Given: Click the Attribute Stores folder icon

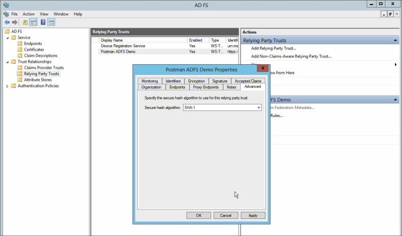Looking at the screenshot, I should click(20, 80).
